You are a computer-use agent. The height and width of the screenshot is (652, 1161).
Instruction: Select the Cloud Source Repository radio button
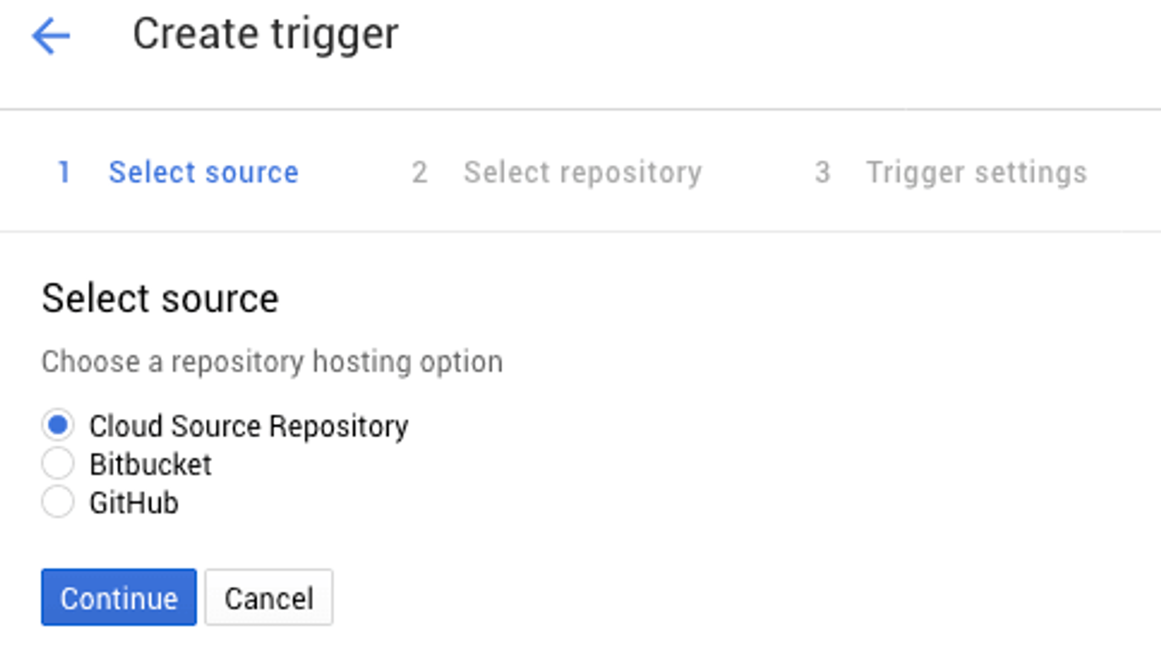[x=58, y=425]
